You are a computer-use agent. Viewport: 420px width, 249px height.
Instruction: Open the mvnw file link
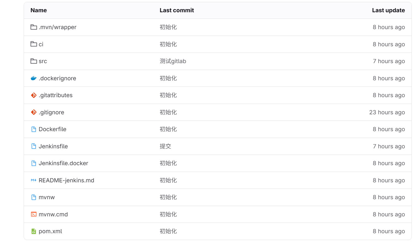(x=47, y=197)
